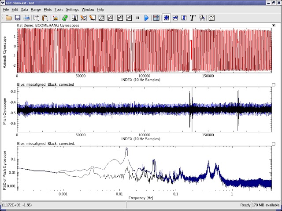Open the Range menu
The height and width of the screenshot is (211, 282).
tap(36, 10)
